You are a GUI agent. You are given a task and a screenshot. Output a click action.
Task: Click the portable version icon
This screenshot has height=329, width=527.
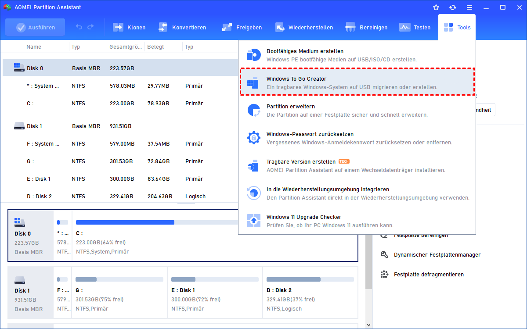pyautogui.click(x=253, y=166)
